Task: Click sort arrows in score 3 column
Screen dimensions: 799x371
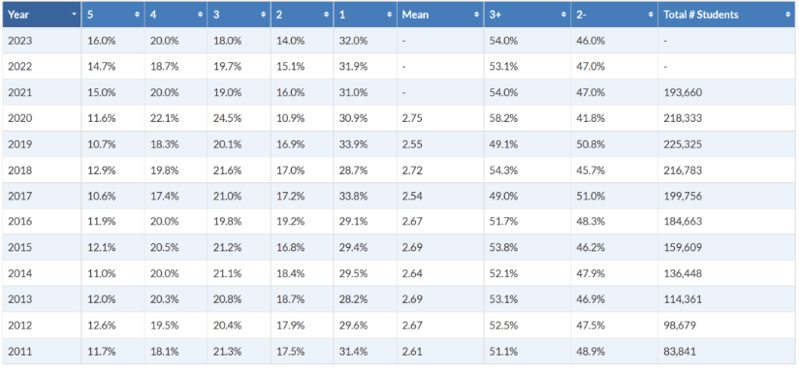Action: pos(264,15)
